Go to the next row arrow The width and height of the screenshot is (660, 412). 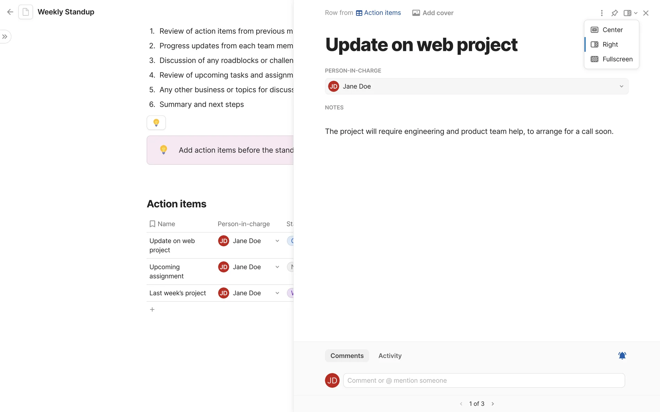pos(493,404)
